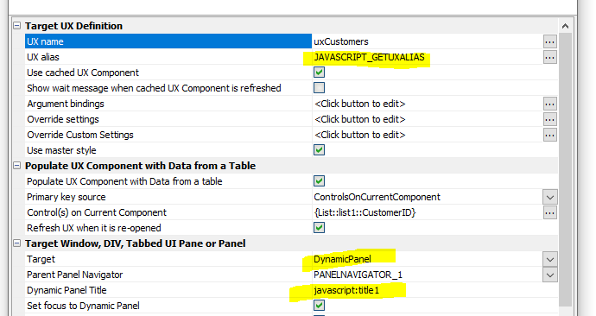The height and width of the screenshot is (316, 596).
Task: Select the Dynamic Panel Title property label
Action: [67, 290]
